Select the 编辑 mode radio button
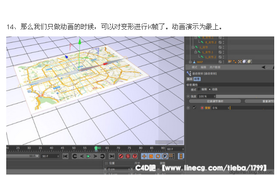This screenshot has height=176, width=279. (x=199, y=89)
